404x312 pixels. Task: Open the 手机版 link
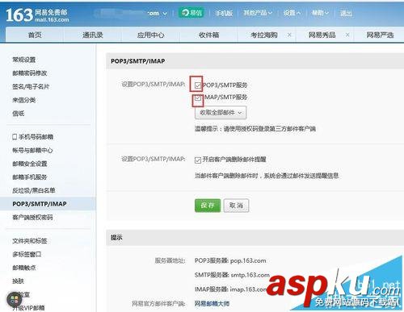pyautogui.click(x=224, y=13)
